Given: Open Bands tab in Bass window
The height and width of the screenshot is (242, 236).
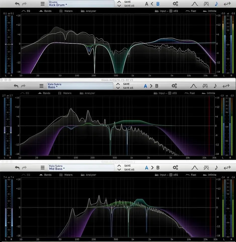Looking at the screenshot, I should tap(44, 93).
